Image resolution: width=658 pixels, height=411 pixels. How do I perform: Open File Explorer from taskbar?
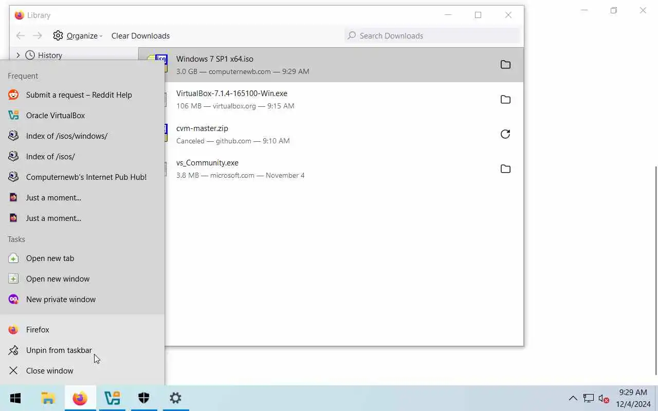[x=48, y=398]
